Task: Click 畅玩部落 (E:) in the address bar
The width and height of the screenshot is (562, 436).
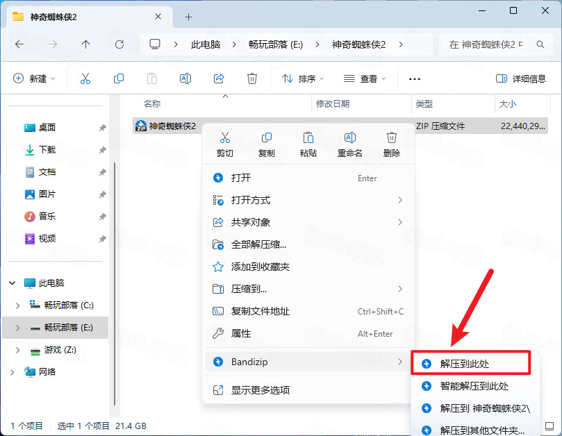Action: (x=276, y=44)
